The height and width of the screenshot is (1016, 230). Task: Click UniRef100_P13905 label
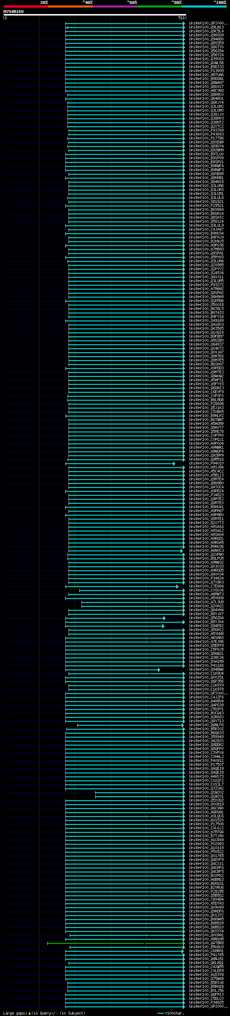click(x=206, y=71)
